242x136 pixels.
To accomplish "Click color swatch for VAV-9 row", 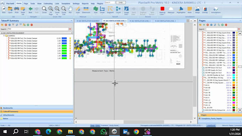I will tap(234, 98).
